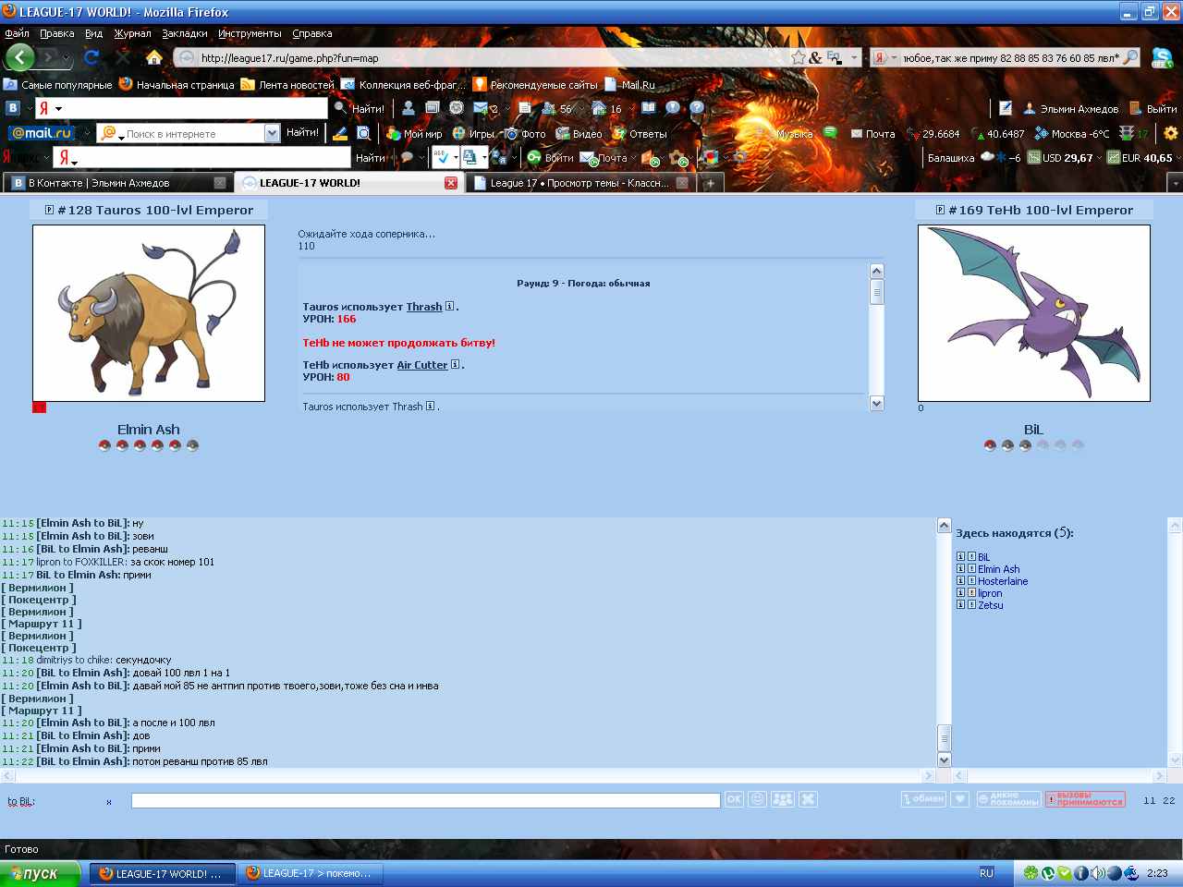Reload the current page
This screenshot has height=887, width=1183.
(x=91, y=57)
